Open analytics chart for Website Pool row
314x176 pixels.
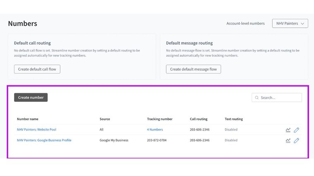(288, 130)
